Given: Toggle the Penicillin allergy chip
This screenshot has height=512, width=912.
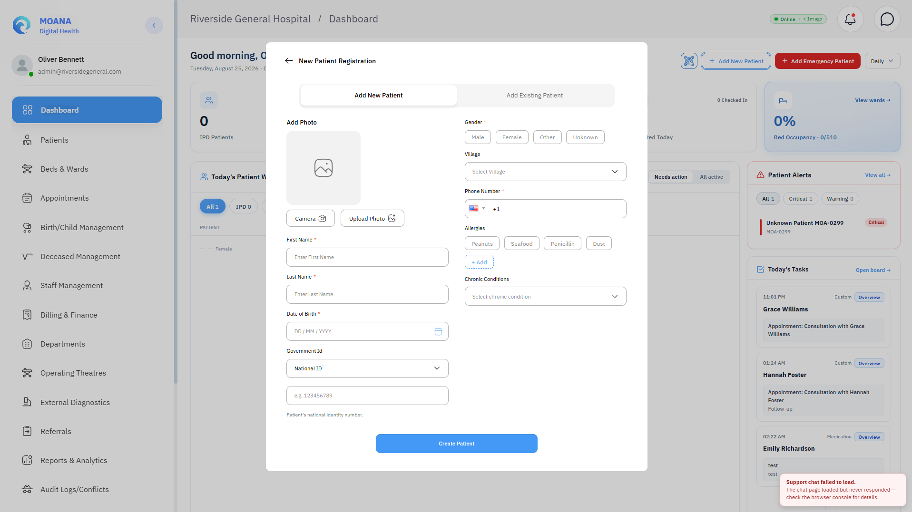Looking at the screenshot, I should pos(562,243).
